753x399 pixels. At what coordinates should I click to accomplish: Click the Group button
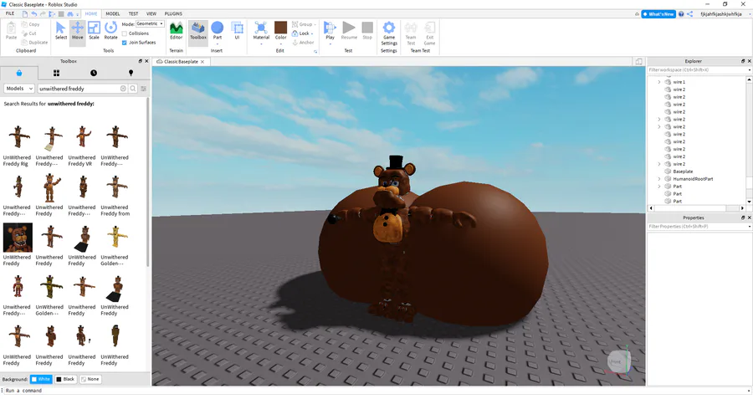pos(303,24)
